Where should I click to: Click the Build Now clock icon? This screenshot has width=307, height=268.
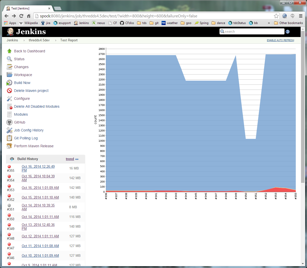(9, 83)
